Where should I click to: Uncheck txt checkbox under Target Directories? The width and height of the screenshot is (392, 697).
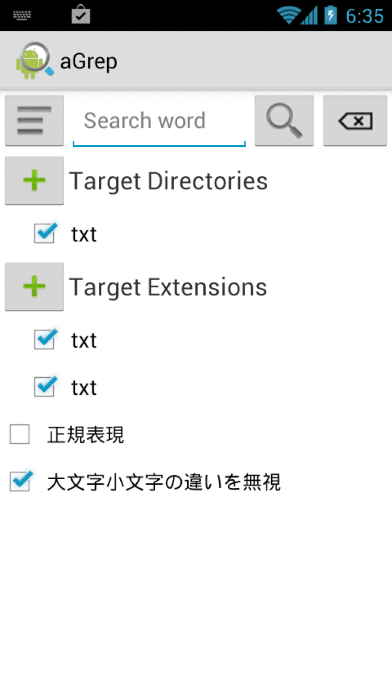pos(44,234)
